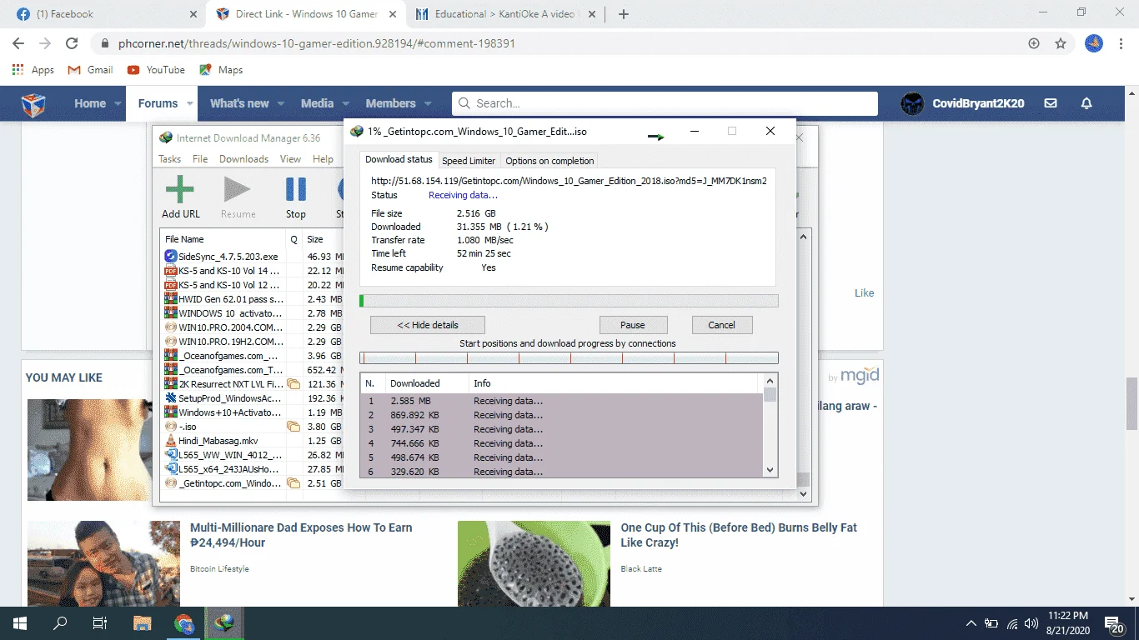Click the SideSync_4.7.5.203.exe file icon

pos(171,257)
